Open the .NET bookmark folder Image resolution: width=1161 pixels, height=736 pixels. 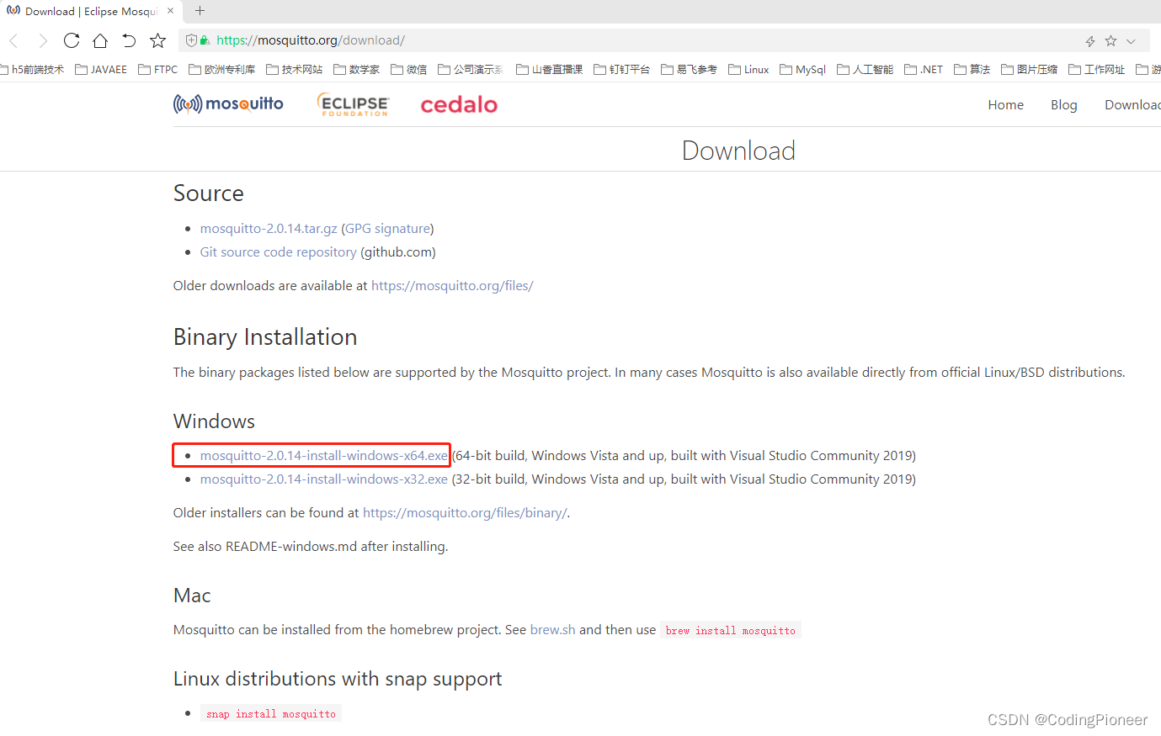click(x=924, y=70)
